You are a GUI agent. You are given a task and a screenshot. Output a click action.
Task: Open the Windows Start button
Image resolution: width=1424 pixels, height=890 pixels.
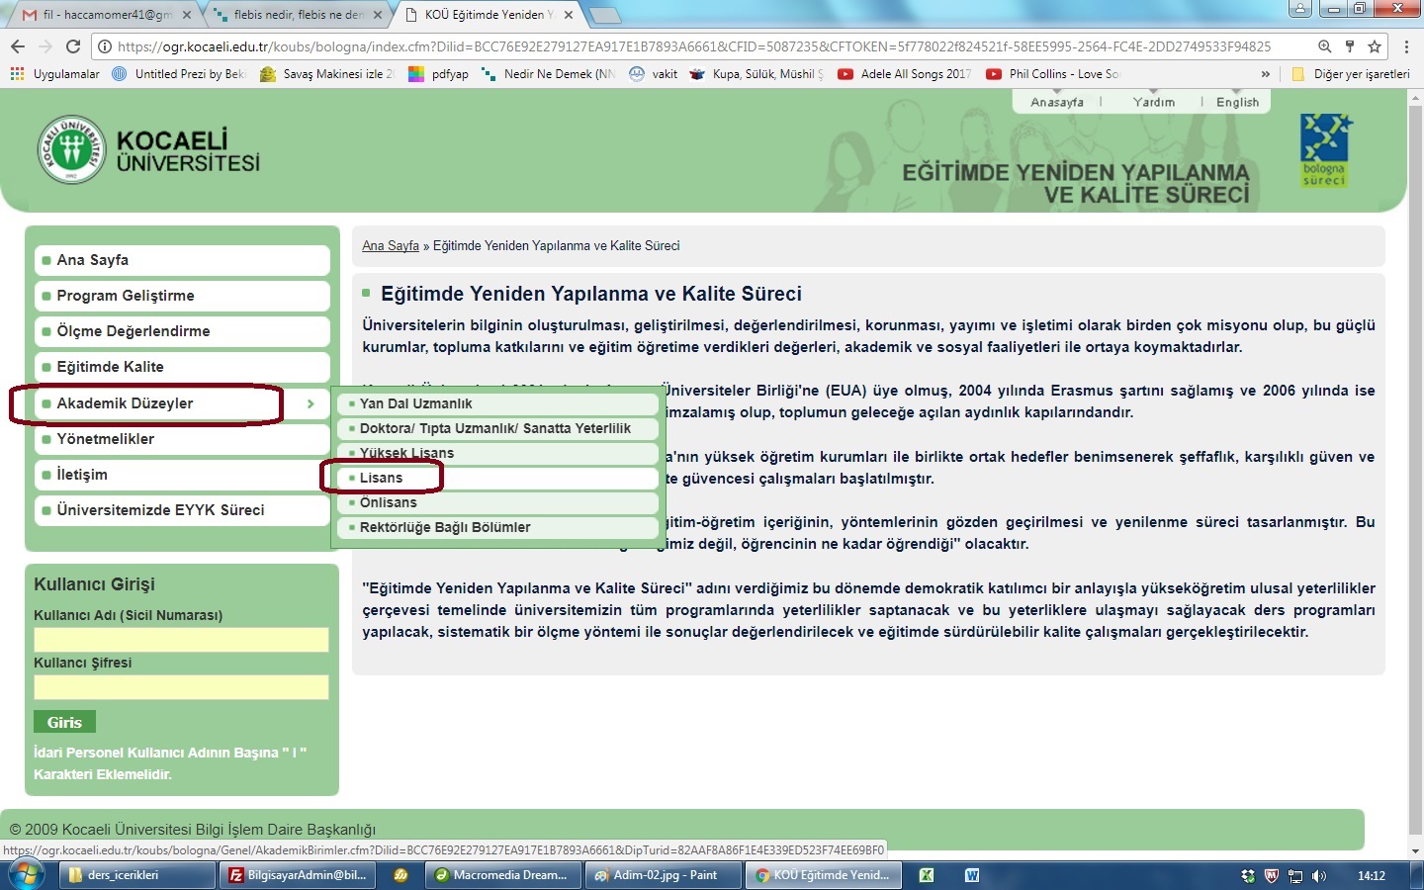point(25,875)
